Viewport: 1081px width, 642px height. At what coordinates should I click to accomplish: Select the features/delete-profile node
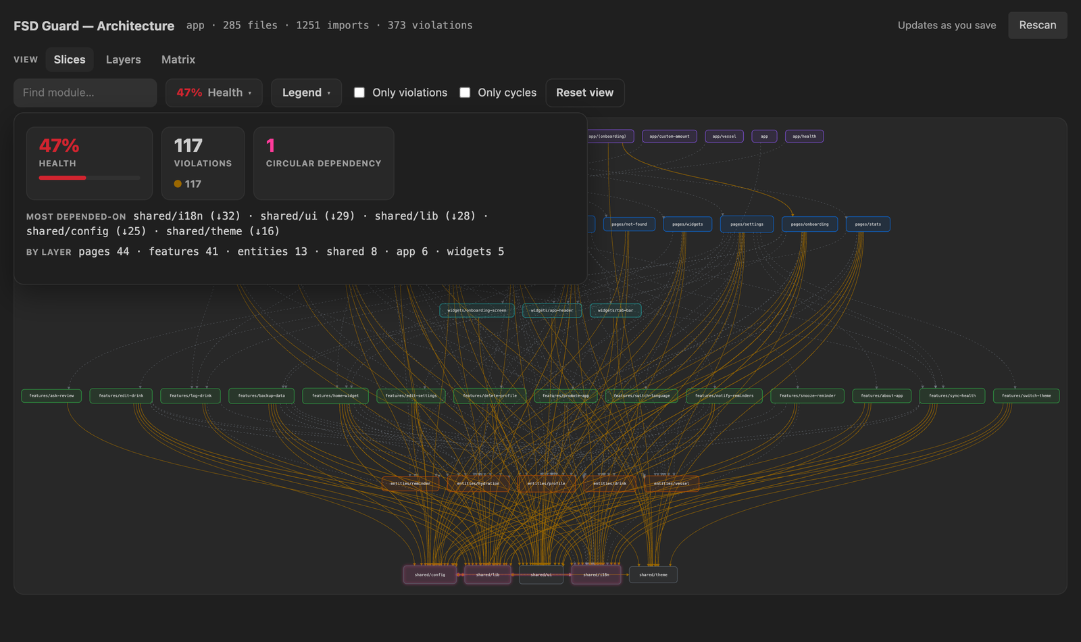(x=490, y=396)
